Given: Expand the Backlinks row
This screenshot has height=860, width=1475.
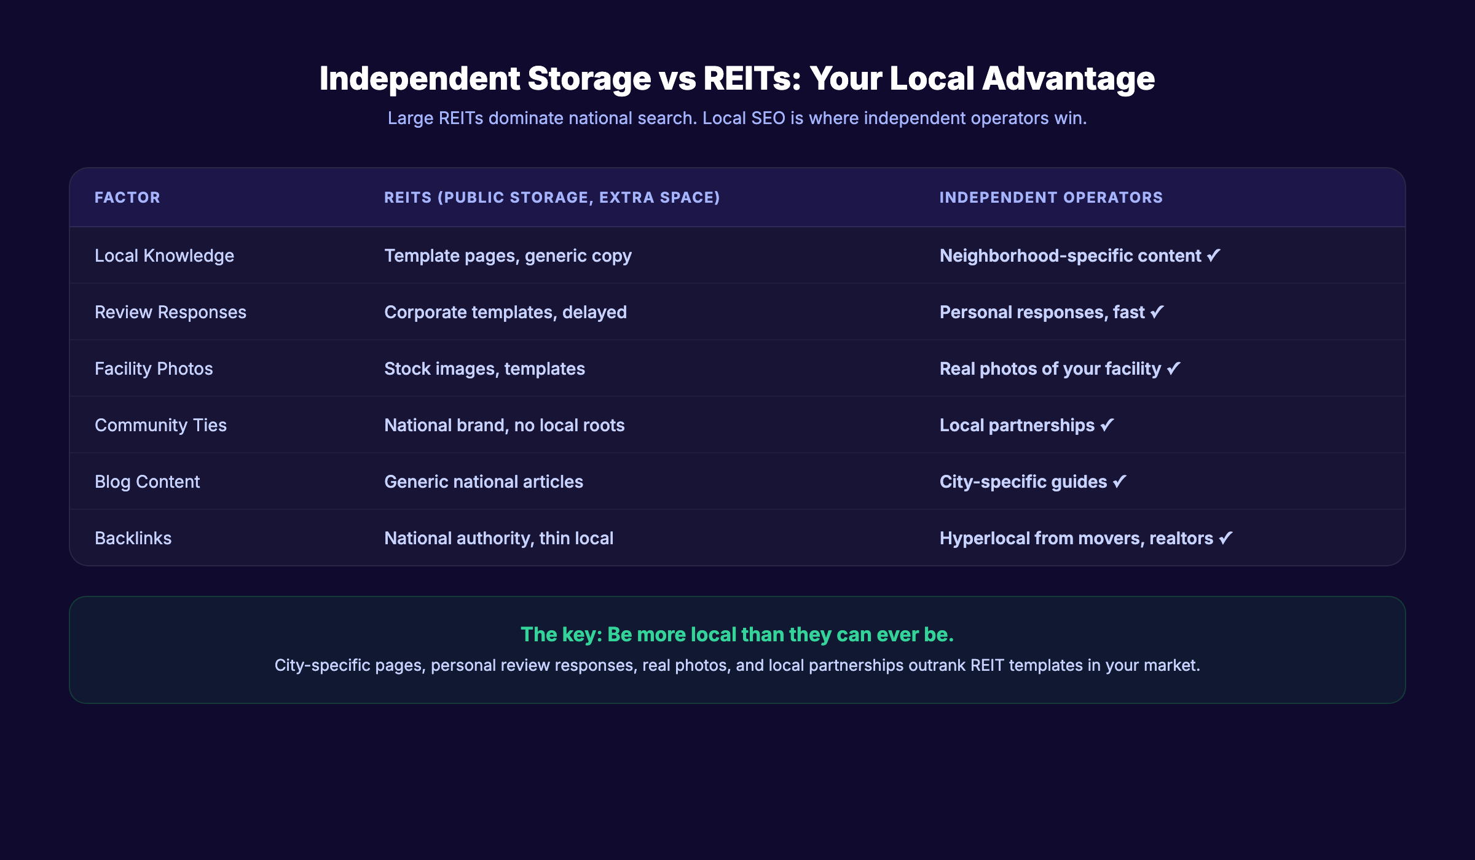Looking at the screenshot, I should pos(134,538).
